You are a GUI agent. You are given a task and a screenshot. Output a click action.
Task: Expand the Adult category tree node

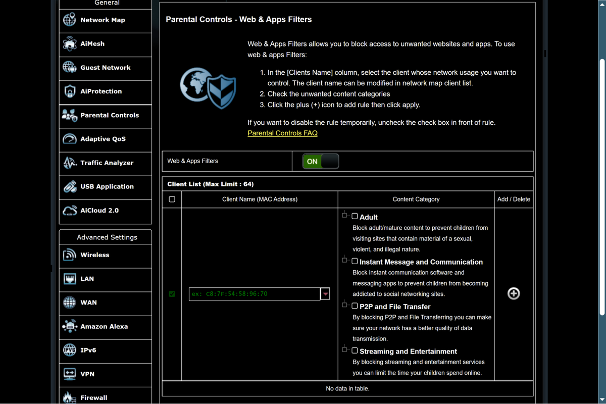[344, 215]
